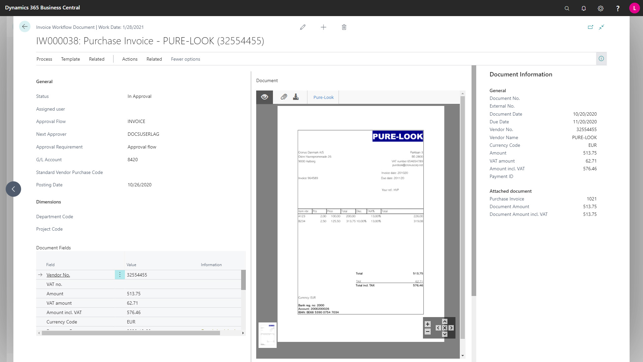Create a new record using the plus icon
This screenshot has height=362, width=643.
tap(324, 27)
